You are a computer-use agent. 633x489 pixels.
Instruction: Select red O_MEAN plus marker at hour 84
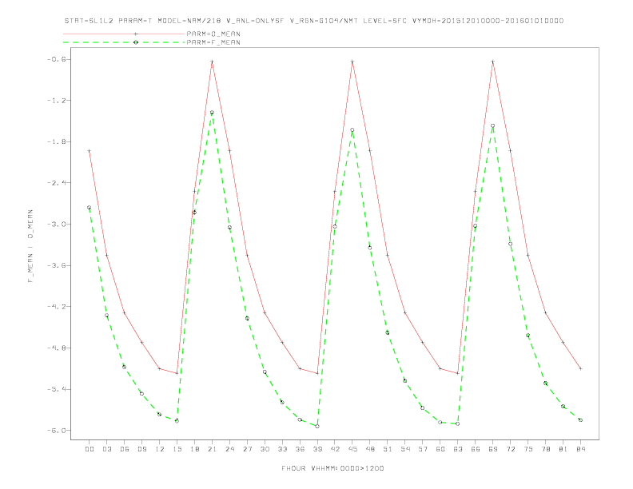(x=580, y=368)
